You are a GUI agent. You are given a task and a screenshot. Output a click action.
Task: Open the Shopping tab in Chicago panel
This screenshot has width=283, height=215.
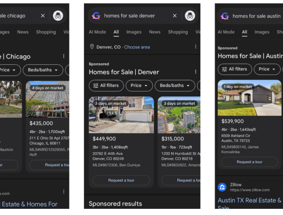coord(46,32)
